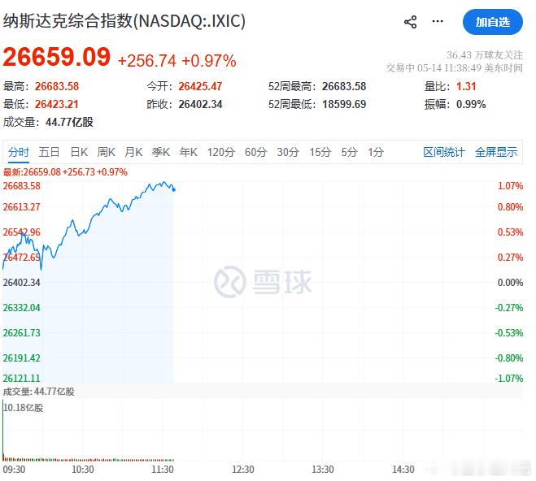This screenshot has height=481, width=536.
Task: Switch to the 五日 tab
Action: coord(50,152)
